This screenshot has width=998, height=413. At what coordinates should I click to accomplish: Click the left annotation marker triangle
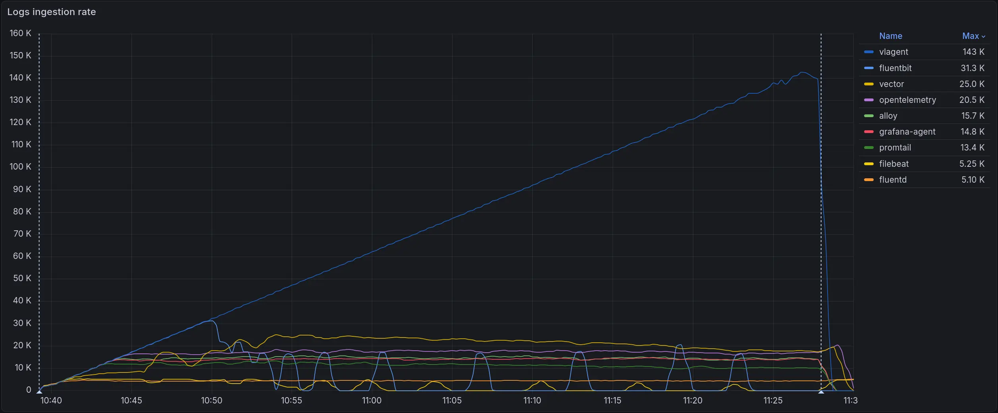coord(39,392)
